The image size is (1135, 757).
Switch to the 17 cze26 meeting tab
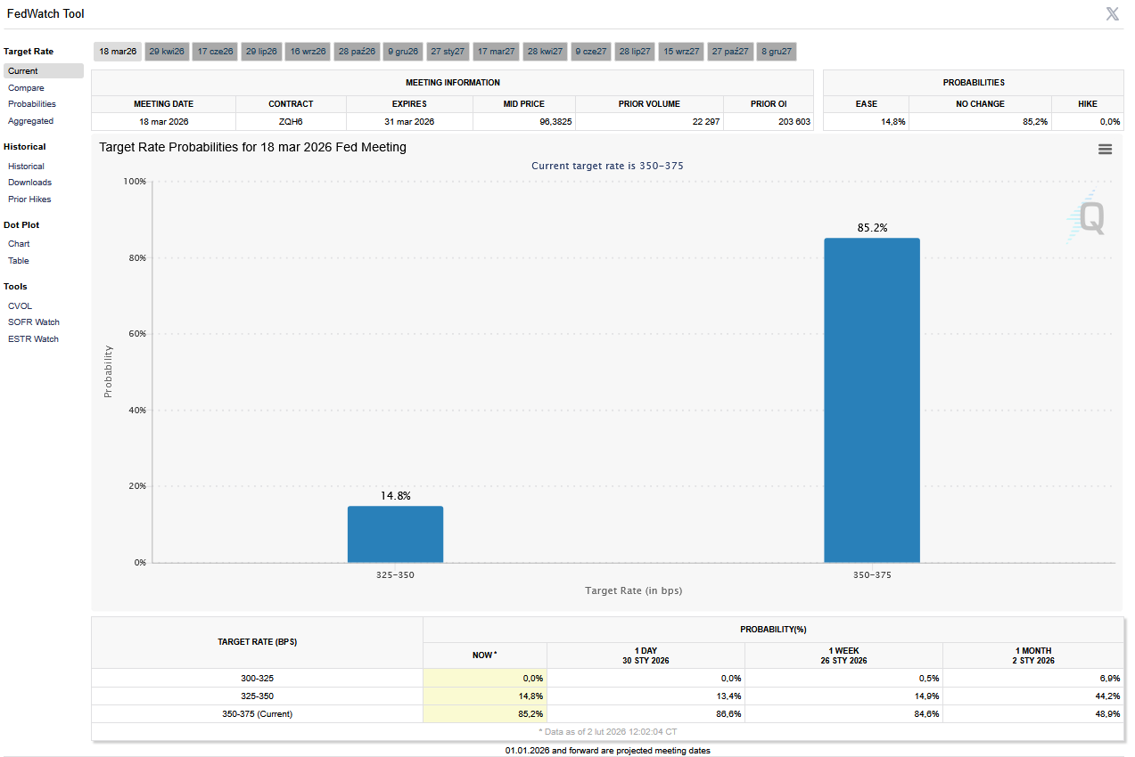point(215,52)
